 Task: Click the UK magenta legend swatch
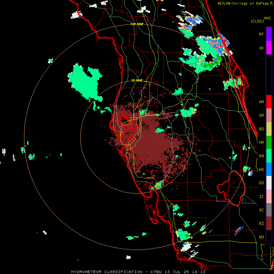coord(269,48)
